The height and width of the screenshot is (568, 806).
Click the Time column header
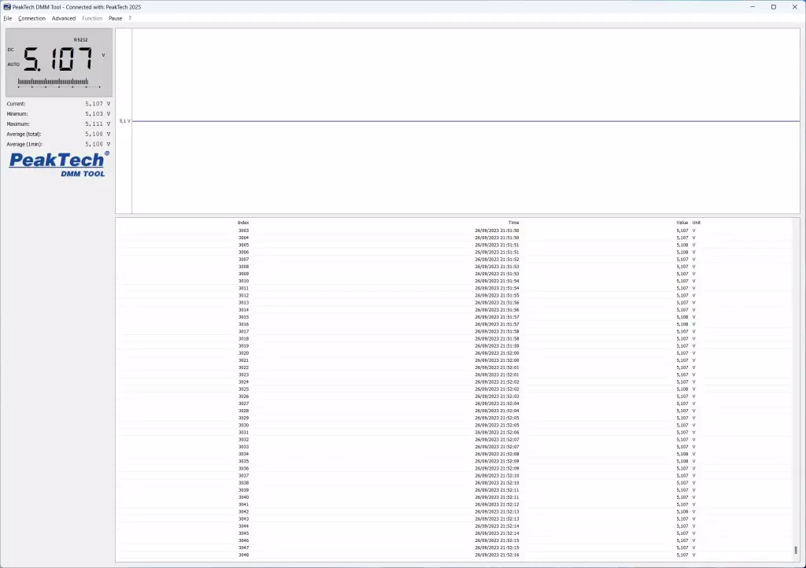coord(513,223)
